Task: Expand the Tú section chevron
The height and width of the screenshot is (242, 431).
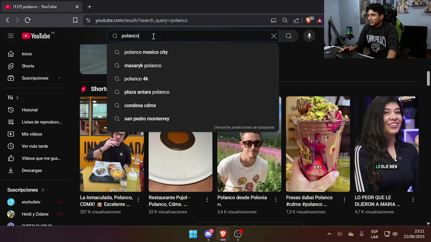Action: [x=17, y=97]
